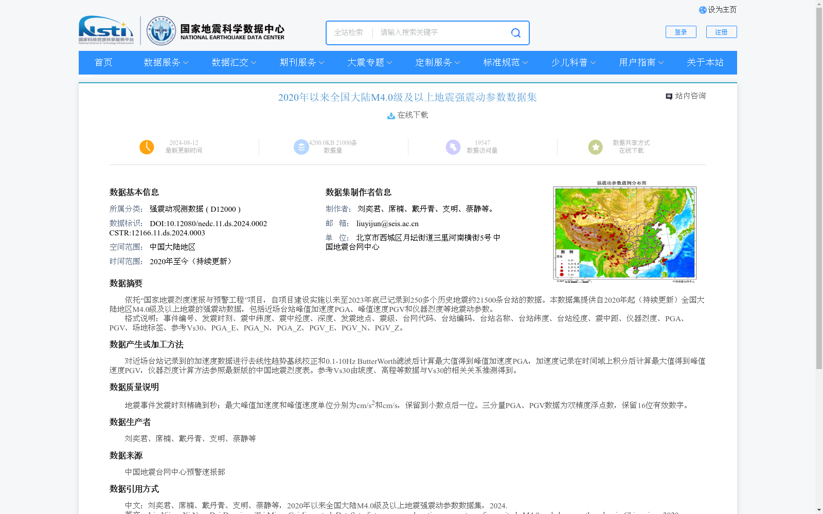Expand the 数据汇交 menu arrow
The width and height of the screenshot is (823, 514).
(254, 63)
